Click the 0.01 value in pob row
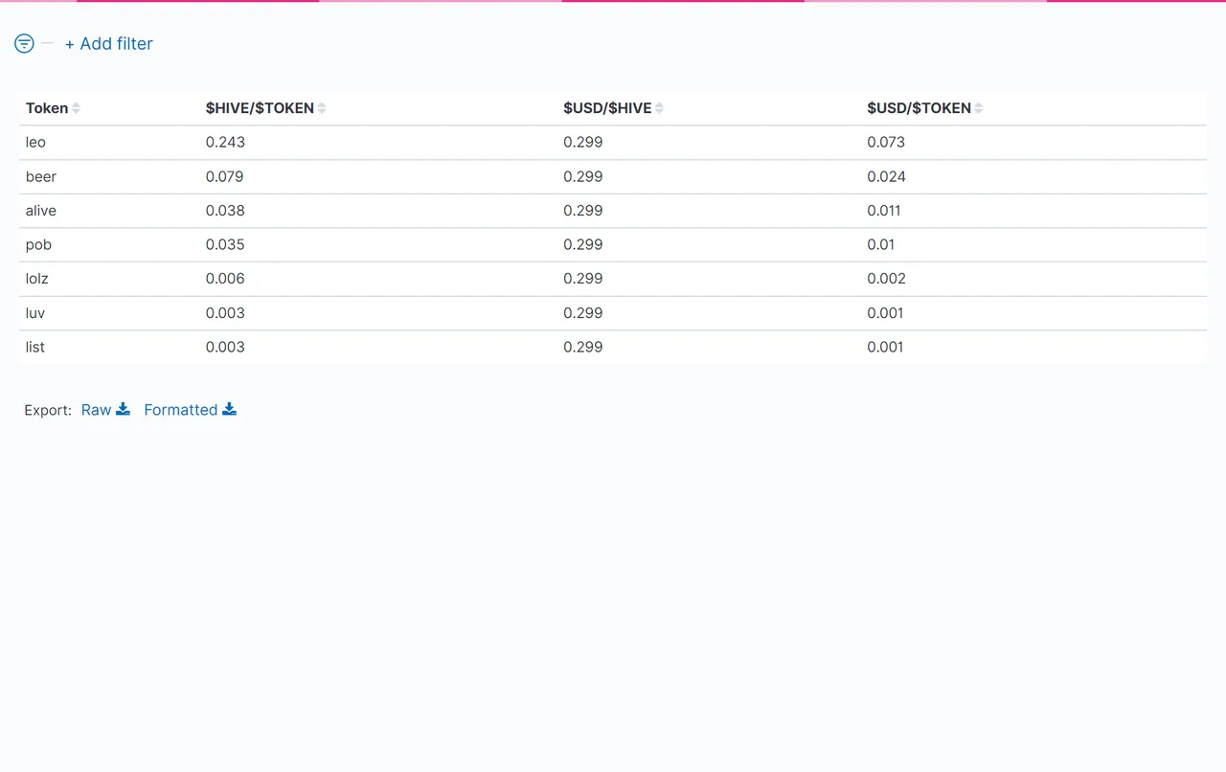 [881, 245]
